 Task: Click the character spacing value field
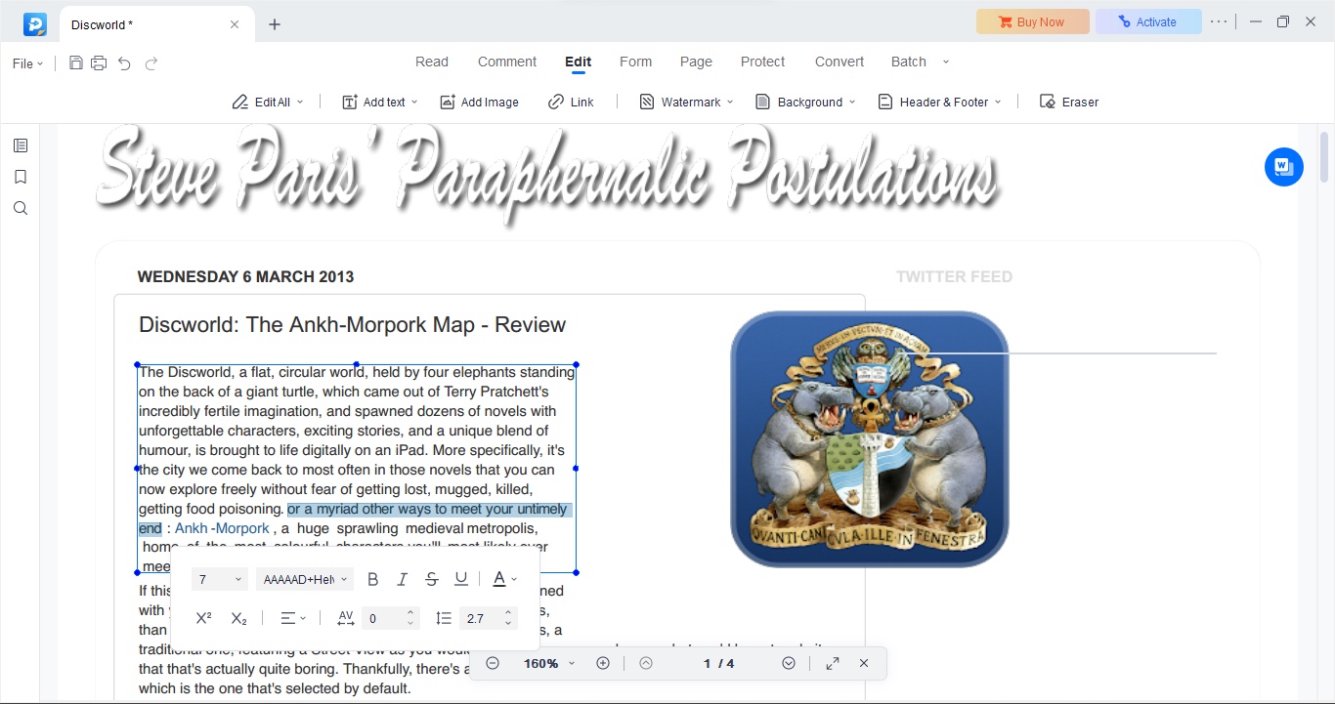[x=383, y=618]
